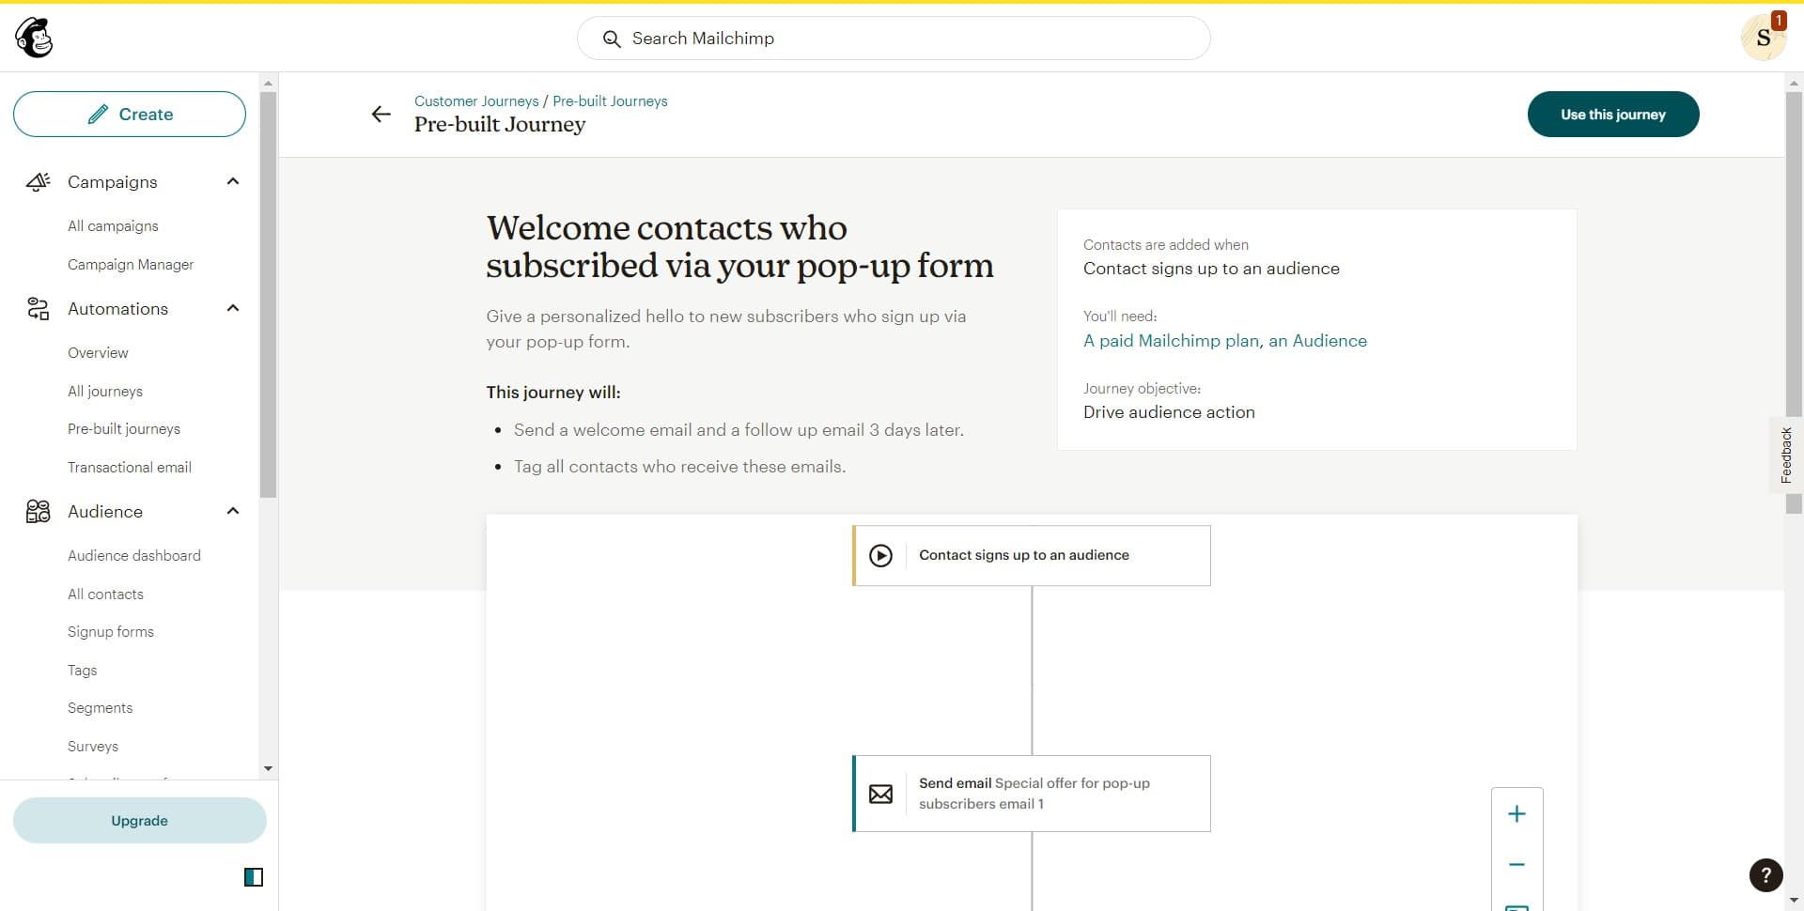The height and width of the screenshot is (911, 1804).
Task: Click the Mailchimp logo icon
Action: point(34,38)
